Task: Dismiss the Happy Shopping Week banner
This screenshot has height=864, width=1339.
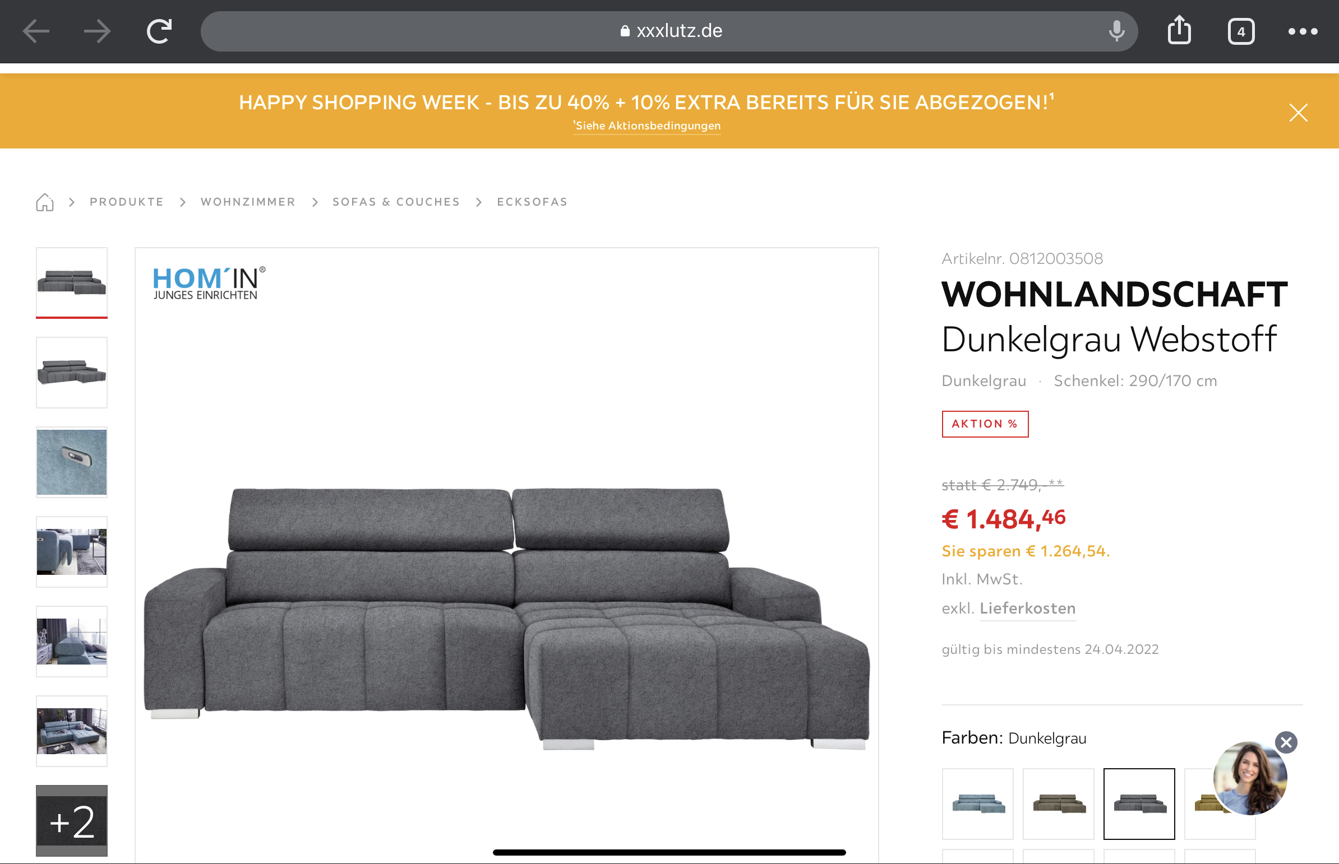Action: pyautogui.click(x=1298, y=113)
